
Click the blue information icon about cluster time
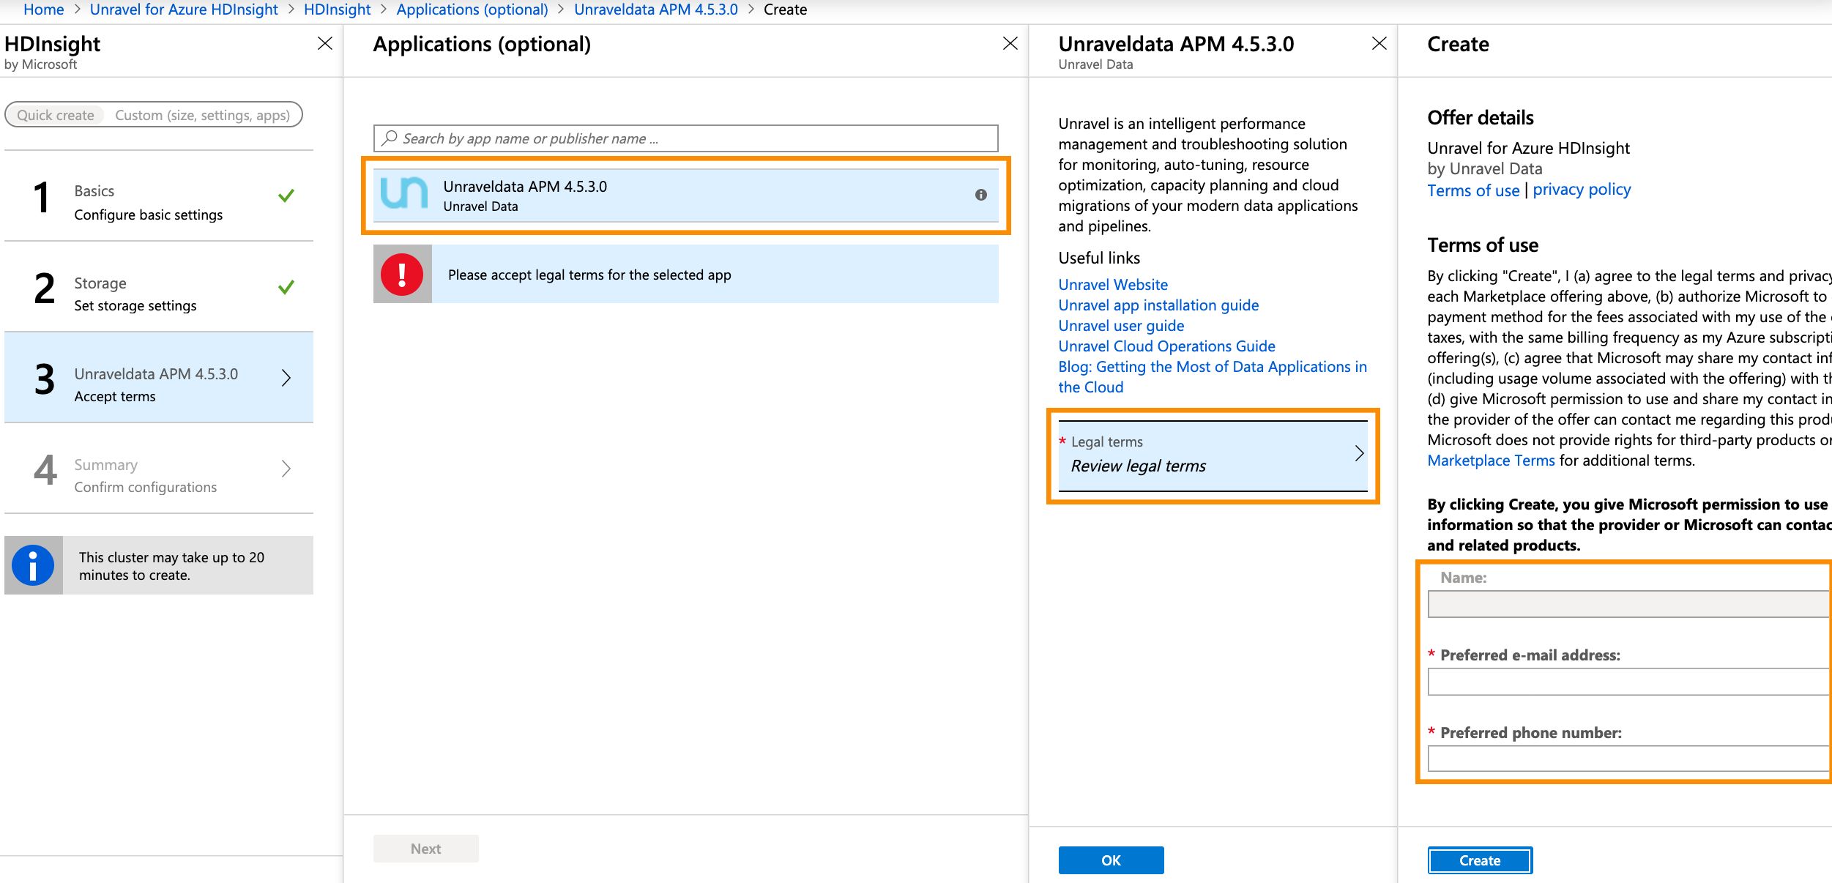click(x=33, y=565)
